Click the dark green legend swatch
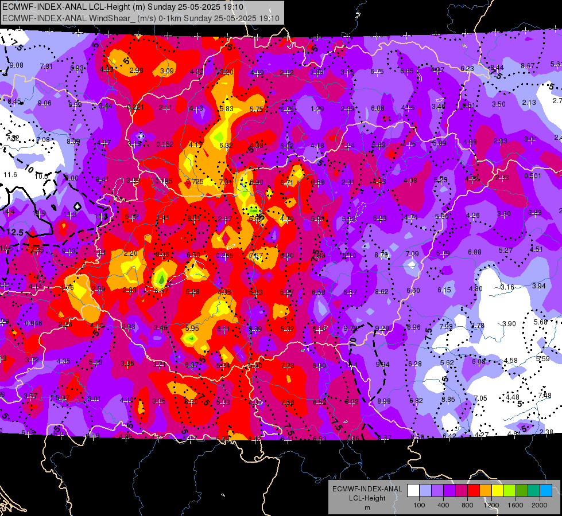The image size is (562, 516). (x=522, y=490)
